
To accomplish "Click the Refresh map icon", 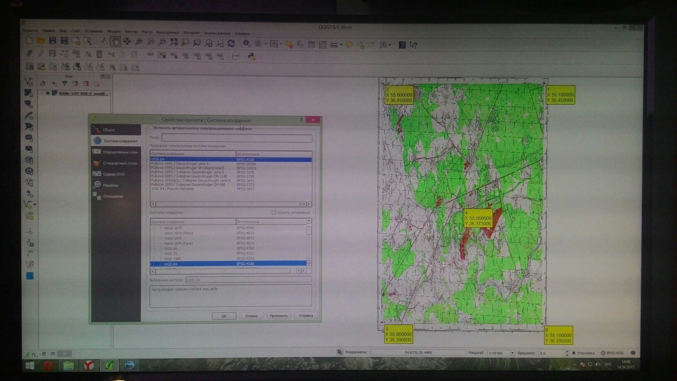I will pyautogui.click(x=231, y=43).
